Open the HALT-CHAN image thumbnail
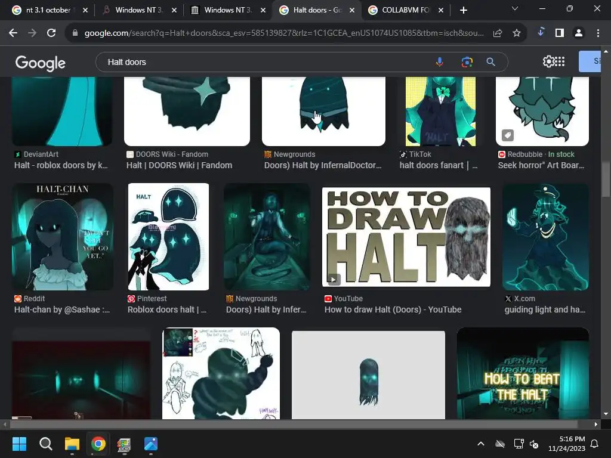Image resolution: width=611 pixels, height=458 pixels. [x=62, y=236]
